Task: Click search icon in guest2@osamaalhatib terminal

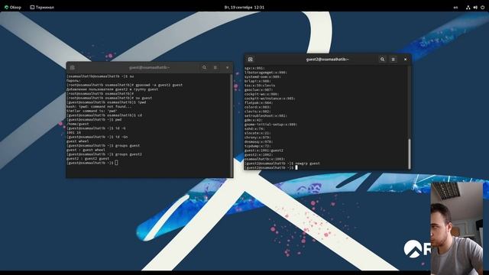Action: 382,60
